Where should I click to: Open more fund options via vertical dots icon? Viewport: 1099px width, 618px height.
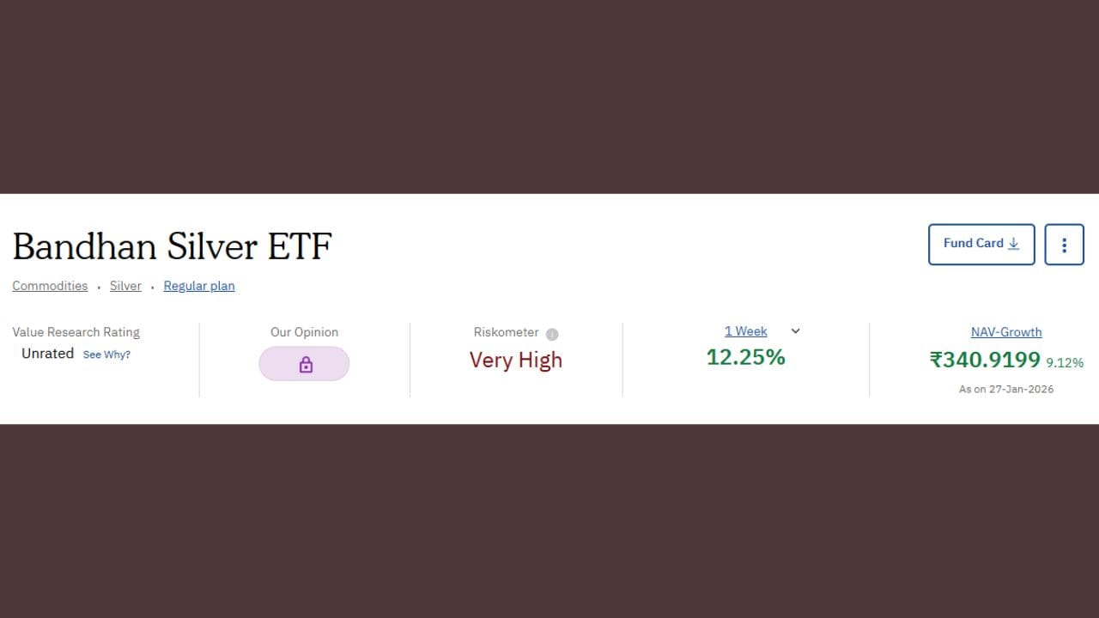(1064, 244)
